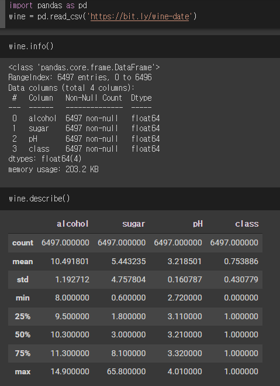The image size is (280, 386).
Task: Click the 'class' column header in describe table
Action: [x=247, y=224]
